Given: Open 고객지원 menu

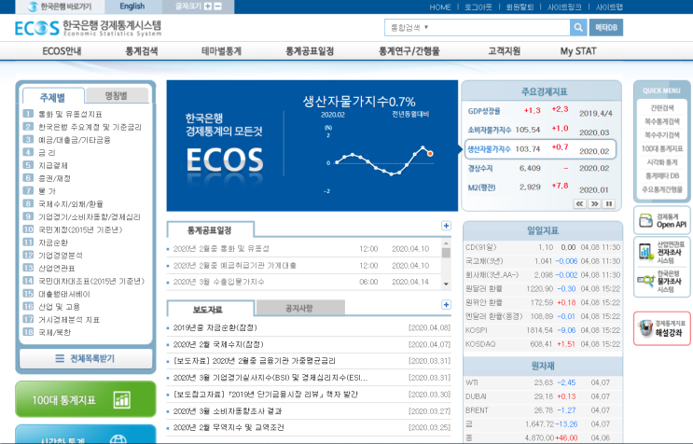Looking at the screenshot, I should pyautogui.click(x=505, y=51).
